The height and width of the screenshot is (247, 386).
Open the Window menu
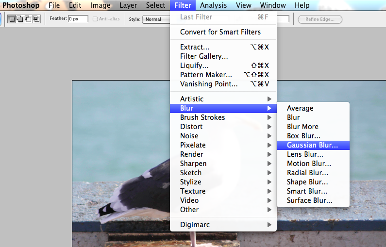273,5
